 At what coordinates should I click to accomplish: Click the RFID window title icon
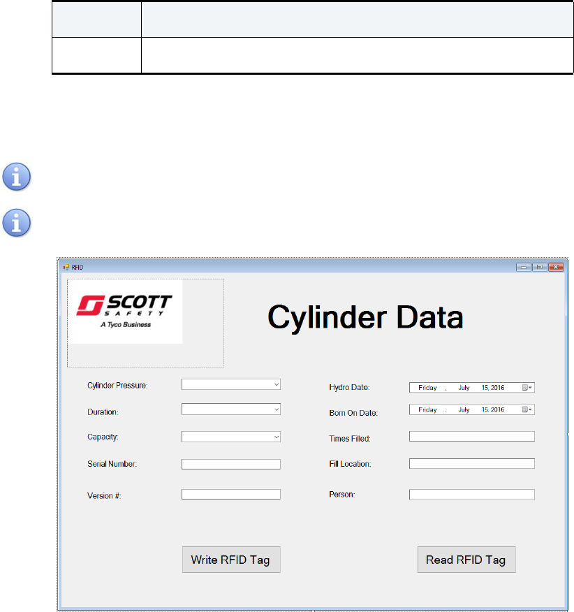point(66,268)
